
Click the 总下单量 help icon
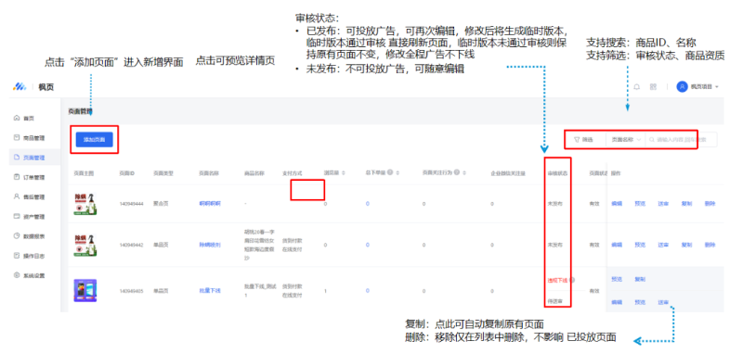[x=389, y=173]
